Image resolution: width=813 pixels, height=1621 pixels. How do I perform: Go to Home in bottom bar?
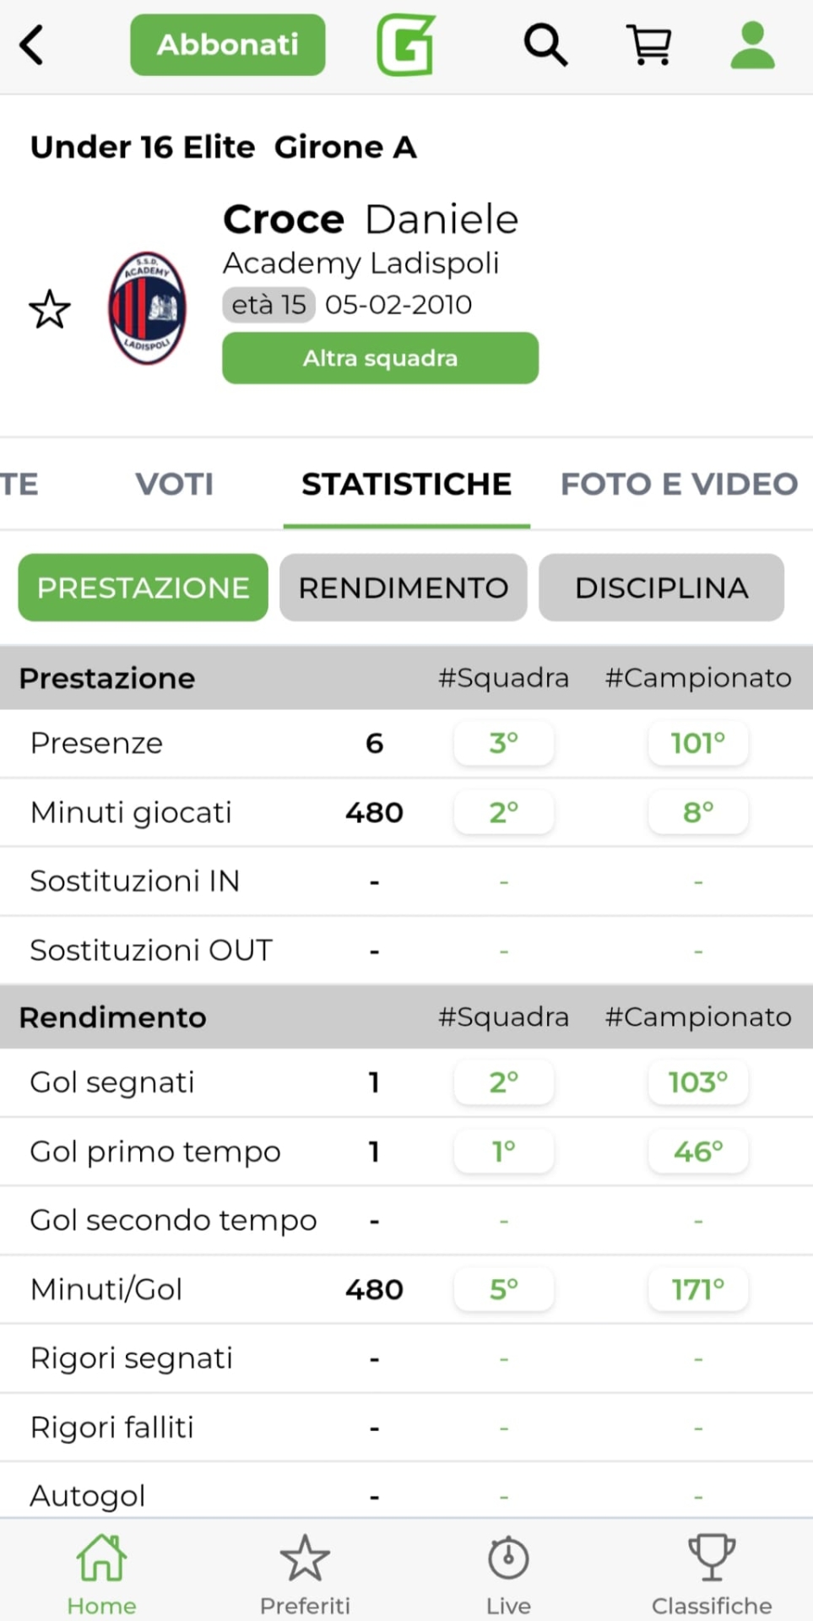click(101, 1572)
